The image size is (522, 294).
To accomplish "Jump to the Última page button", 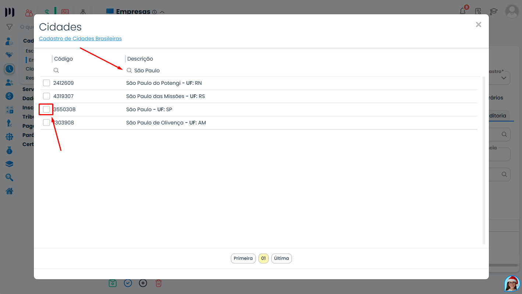I will [281, 258].
